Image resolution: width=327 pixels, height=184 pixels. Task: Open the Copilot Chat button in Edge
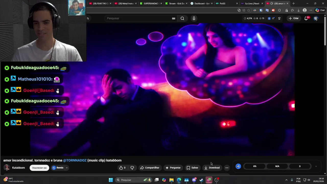(320, 10)
